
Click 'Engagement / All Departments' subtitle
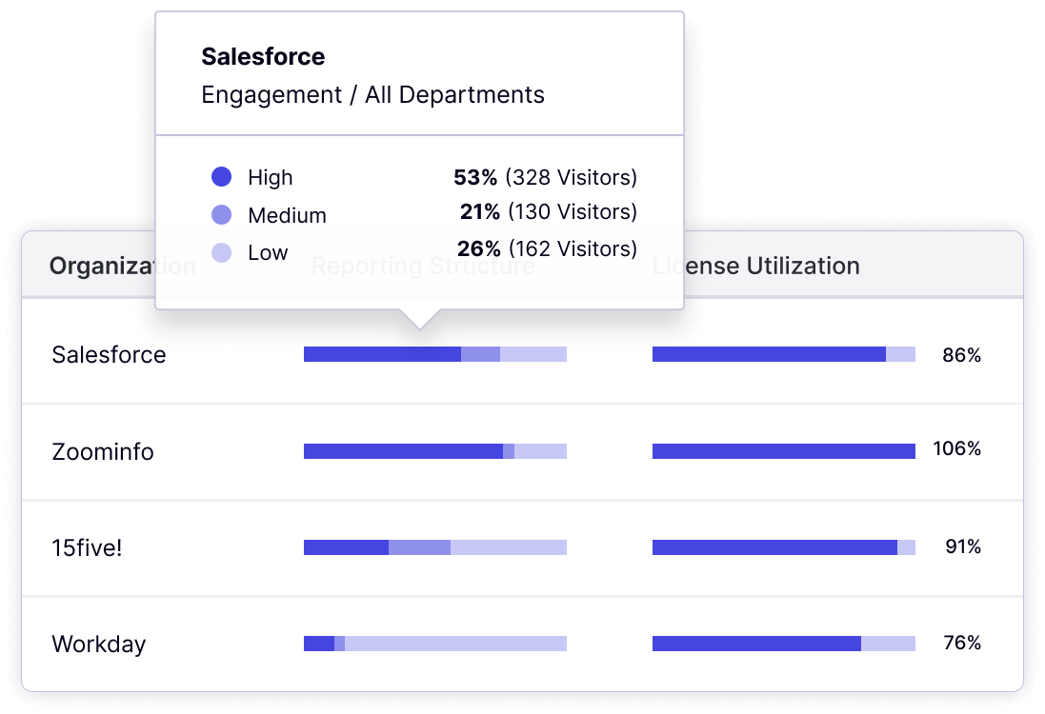[x=373, y=95]
